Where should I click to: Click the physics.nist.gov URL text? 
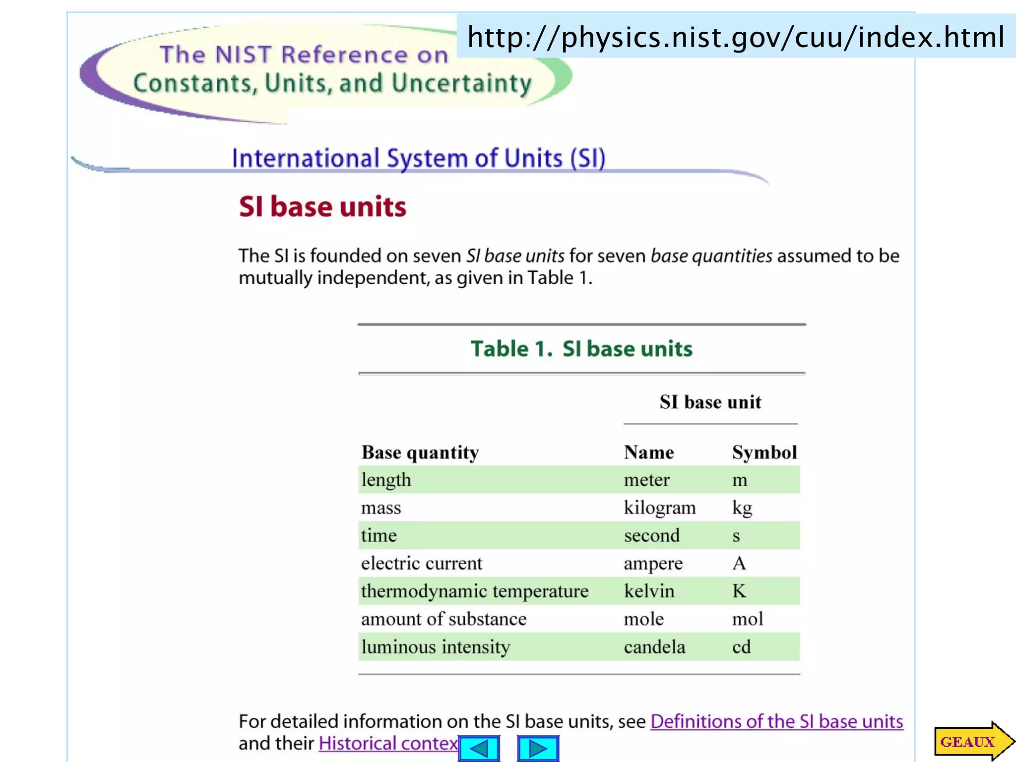point(736,37)
